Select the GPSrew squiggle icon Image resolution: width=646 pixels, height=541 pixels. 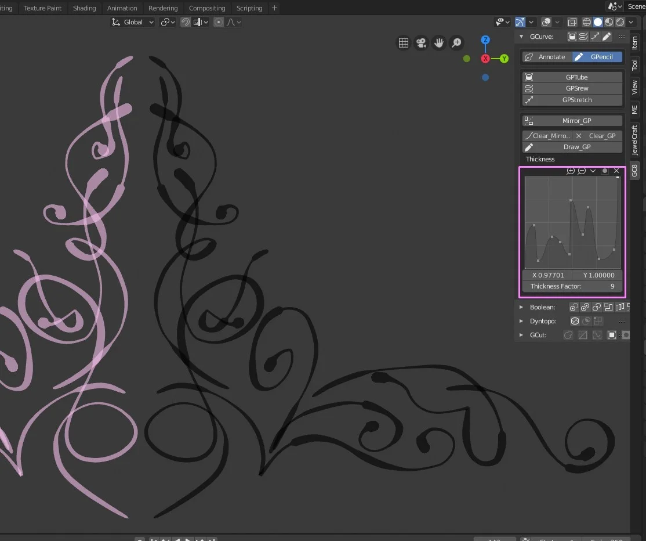point(529,88)
